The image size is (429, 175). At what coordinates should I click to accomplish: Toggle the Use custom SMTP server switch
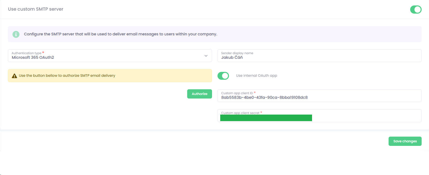pos(416,10)
